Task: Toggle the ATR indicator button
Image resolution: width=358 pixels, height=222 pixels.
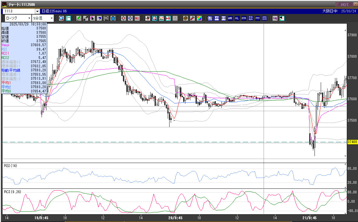Action: coord(244,18)
